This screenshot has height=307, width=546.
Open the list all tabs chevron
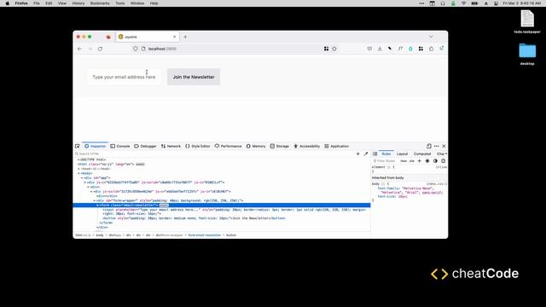tap(431, 37)
